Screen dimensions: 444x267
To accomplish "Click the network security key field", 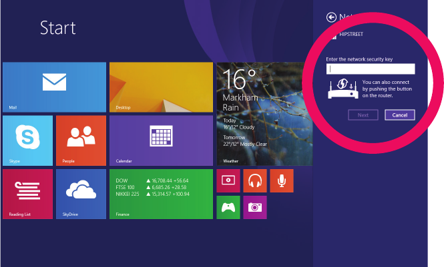I will 371,69.
